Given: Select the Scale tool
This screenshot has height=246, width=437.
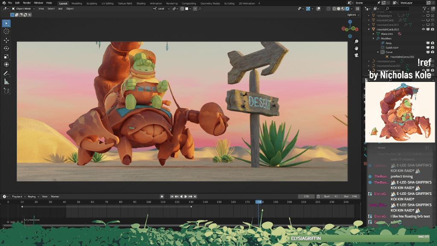Looking at the screenshot, I should tap(6, 56).
